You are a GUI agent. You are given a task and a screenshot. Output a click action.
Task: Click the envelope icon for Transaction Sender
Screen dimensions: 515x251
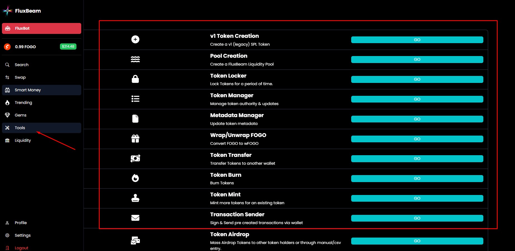[135, 218]
